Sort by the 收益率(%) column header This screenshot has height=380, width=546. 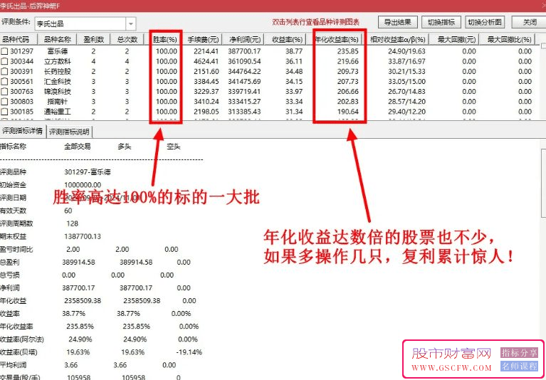pos(287,39)
